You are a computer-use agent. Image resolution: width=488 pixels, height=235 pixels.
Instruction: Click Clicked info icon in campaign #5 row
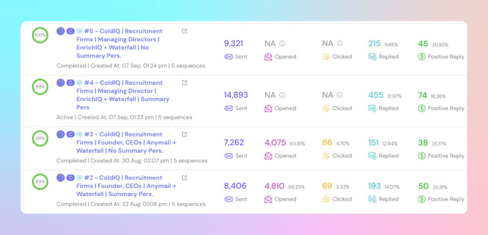[x=340, y=43]
